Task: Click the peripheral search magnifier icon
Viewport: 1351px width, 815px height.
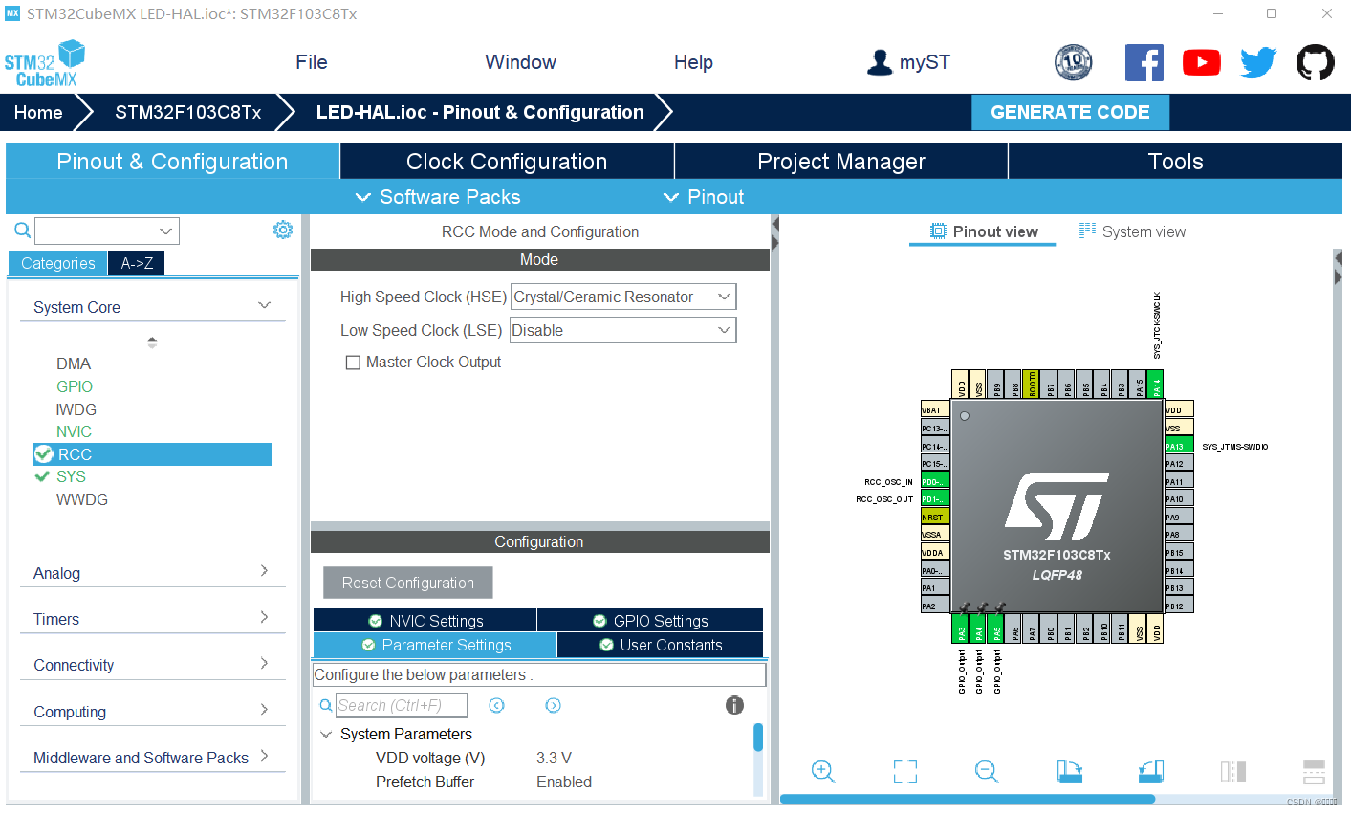Action: [22, 230]
